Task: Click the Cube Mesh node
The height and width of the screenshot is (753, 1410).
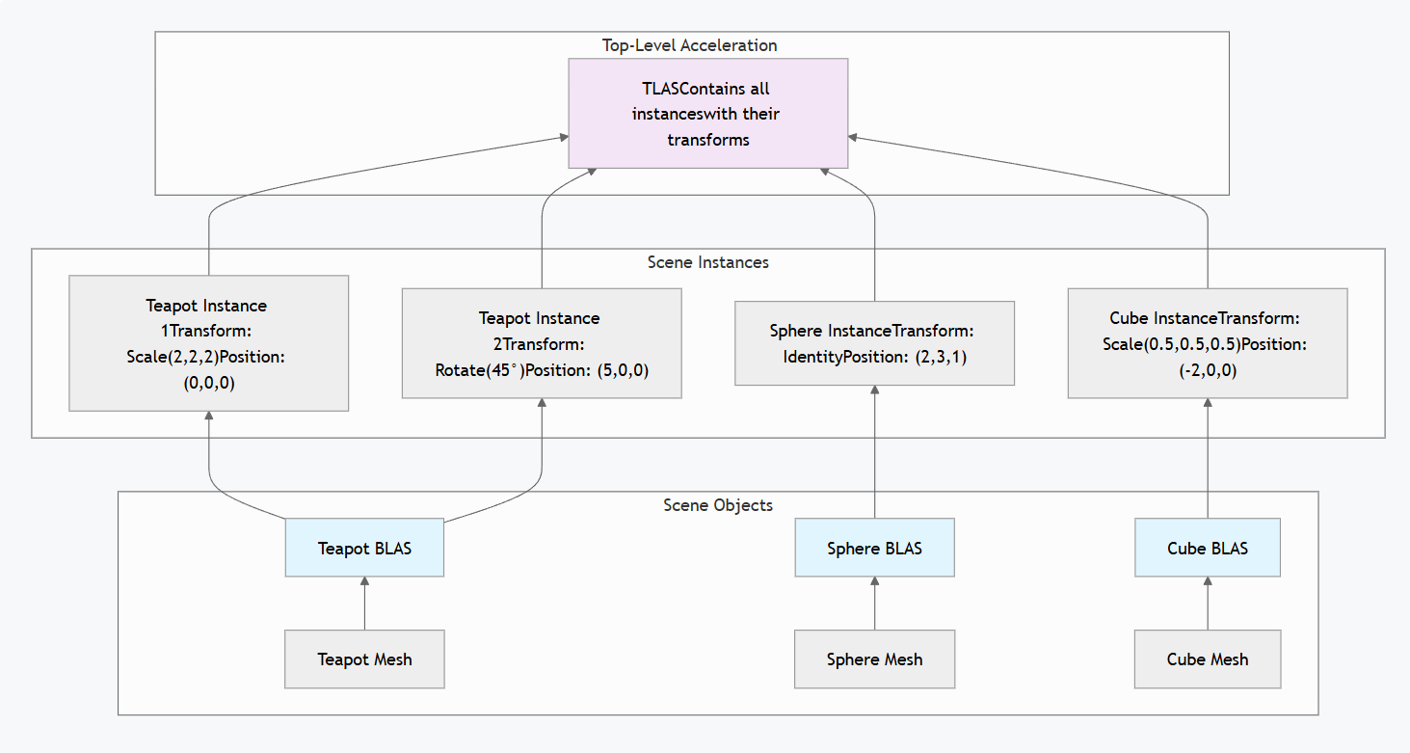Action: [1207, 659]
